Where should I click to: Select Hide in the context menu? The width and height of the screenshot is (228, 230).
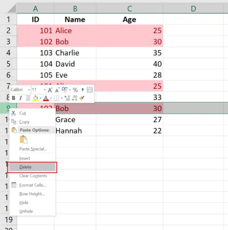click(24, 203)
